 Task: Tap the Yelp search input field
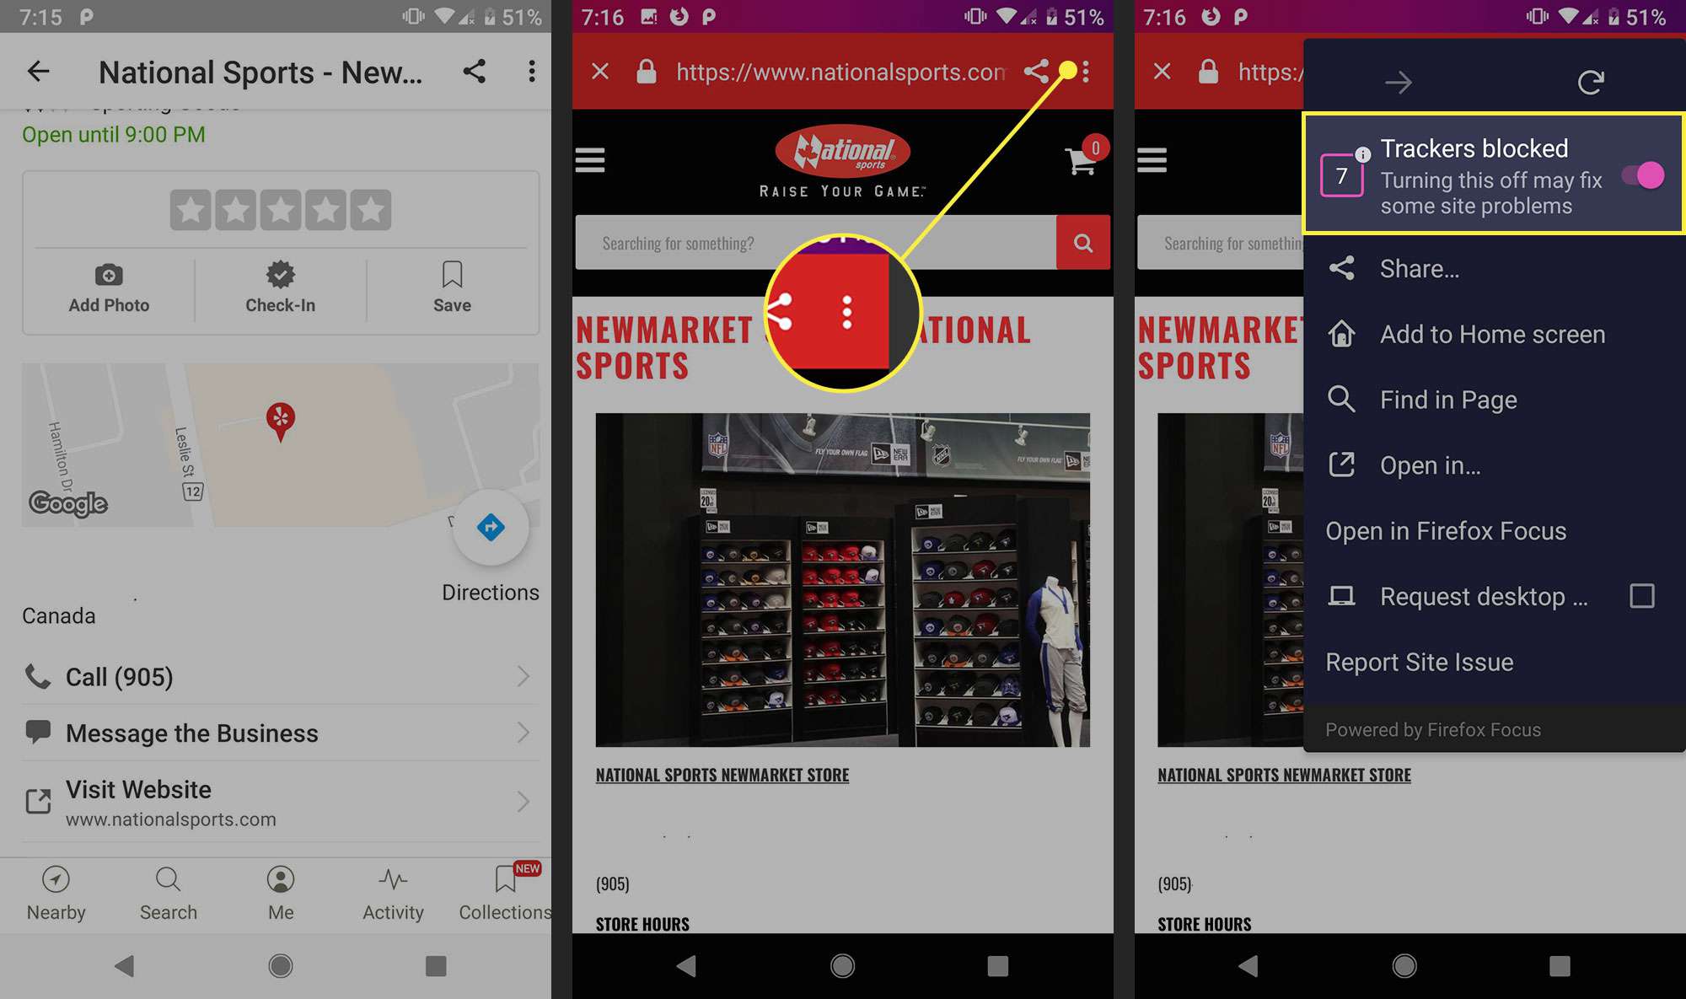tap(168, 892)
